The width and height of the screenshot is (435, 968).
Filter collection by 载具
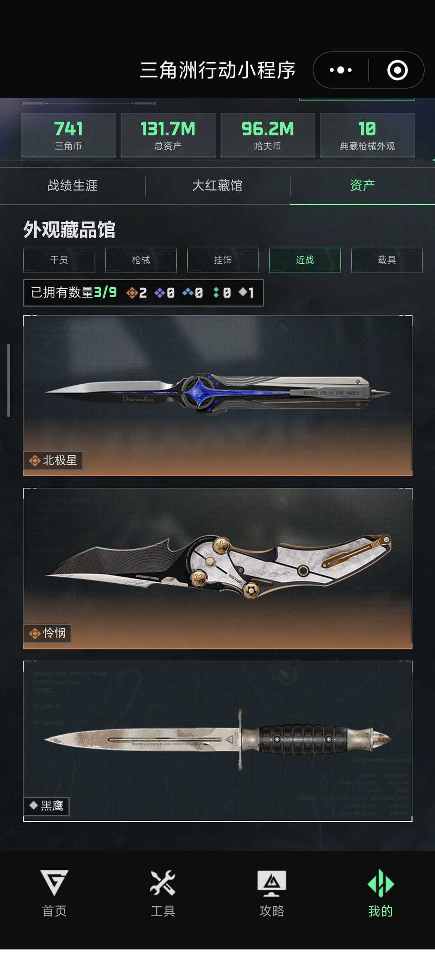pos(387,260)
